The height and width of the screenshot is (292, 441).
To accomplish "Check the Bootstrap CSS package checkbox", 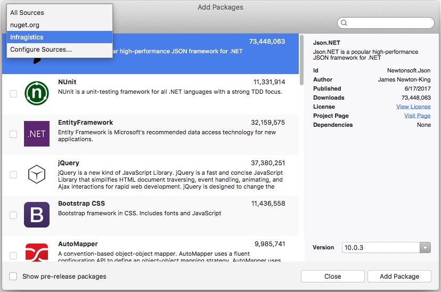I will (x=13, y=215).
